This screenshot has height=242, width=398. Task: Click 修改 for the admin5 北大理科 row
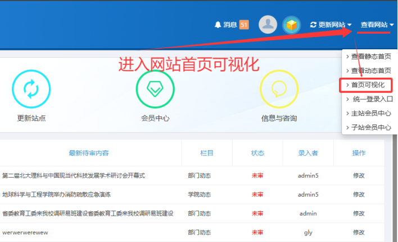pyautogui.click(x=359, y=175)
